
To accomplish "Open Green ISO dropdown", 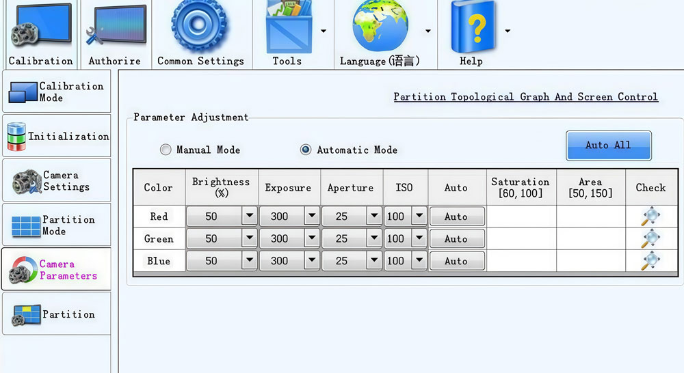I will tap(419, 238).
